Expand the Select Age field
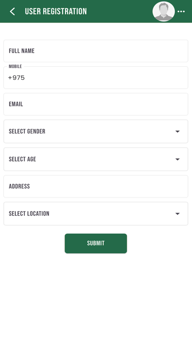This screenshot has width=192, height=341. [96, 159]
